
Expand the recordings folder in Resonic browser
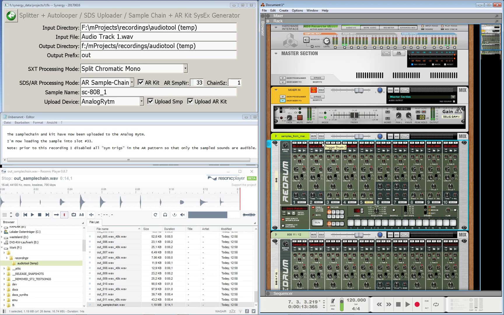click(x=7, y=258)
